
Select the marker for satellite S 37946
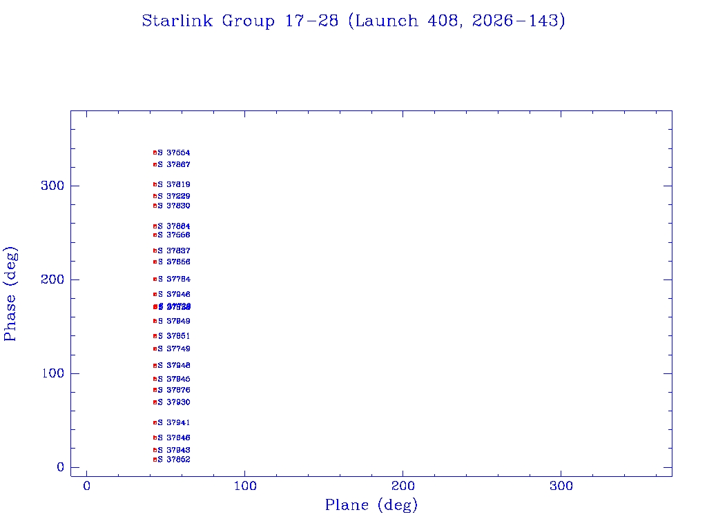click(155, 294)
